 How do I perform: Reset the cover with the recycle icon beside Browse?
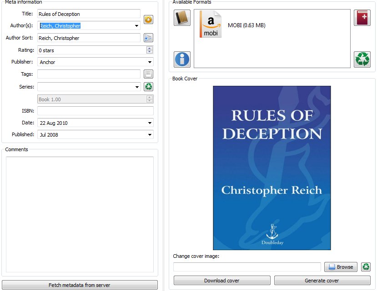click(x=366, y=267)
